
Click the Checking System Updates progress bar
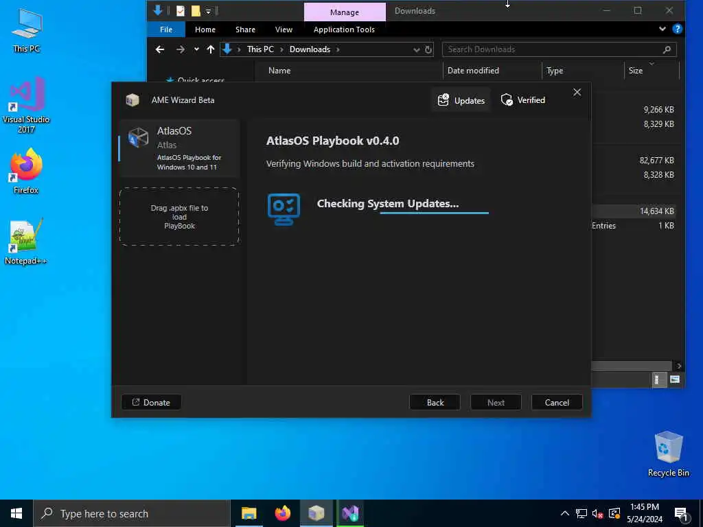[434, 213]
